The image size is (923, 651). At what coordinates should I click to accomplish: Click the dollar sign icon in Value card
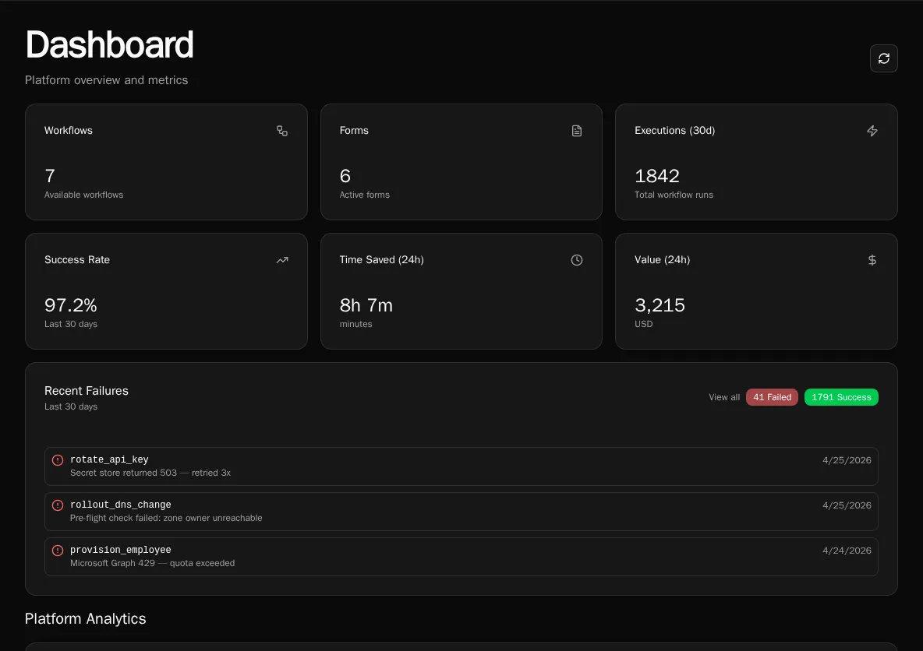(872, 260)
